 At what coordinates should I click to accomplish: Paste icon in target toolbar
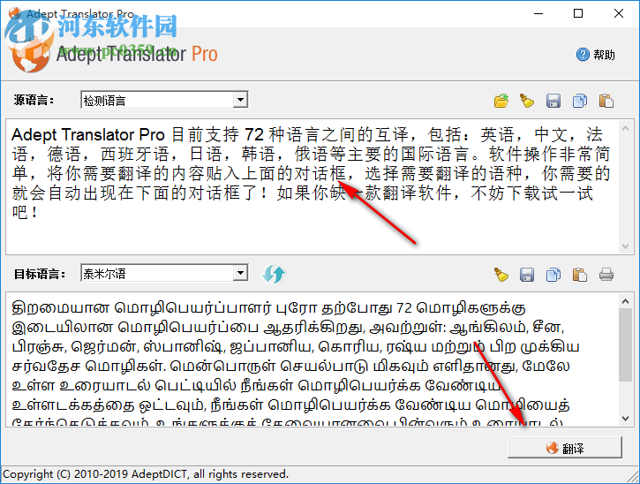coord(580,275)
